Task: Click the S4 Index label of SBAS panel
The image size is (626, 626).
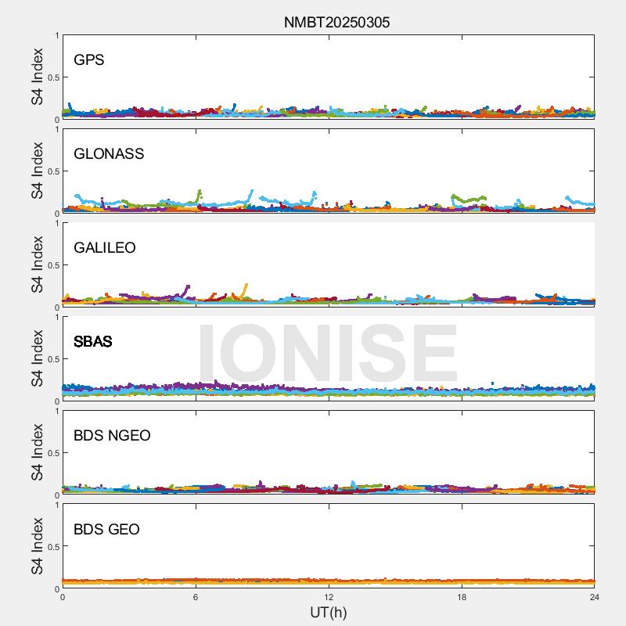Action: click(x=37, y=358)
